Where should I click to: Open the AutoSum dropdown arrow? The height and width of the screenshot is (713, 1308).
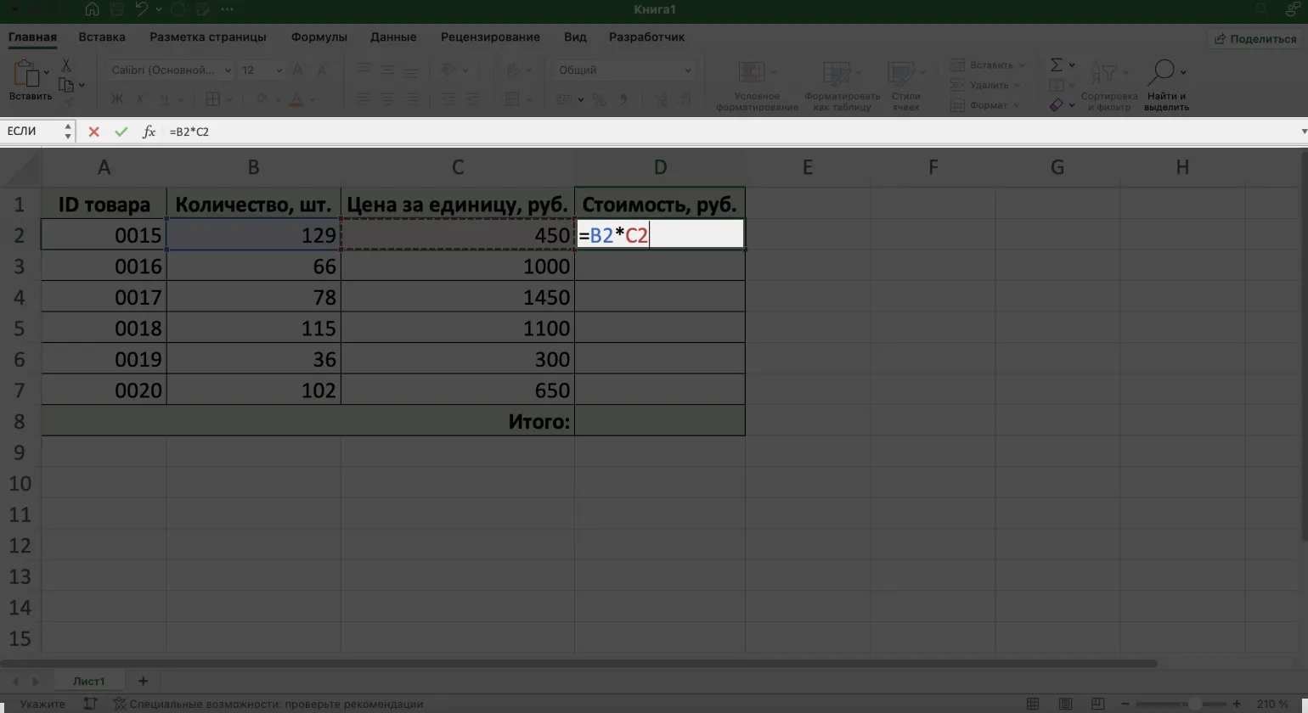pyautogui.click(x=1072, y=65)
